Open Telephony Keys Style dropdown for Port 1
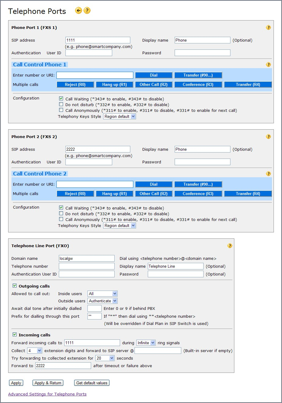Viewport: 282px width, 403px height. 119,116
